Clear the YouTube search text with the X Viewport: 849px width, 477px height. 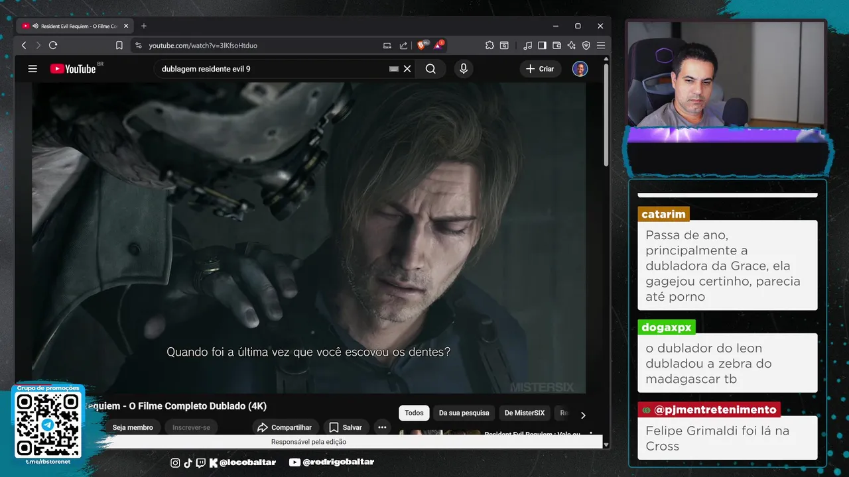407,69
